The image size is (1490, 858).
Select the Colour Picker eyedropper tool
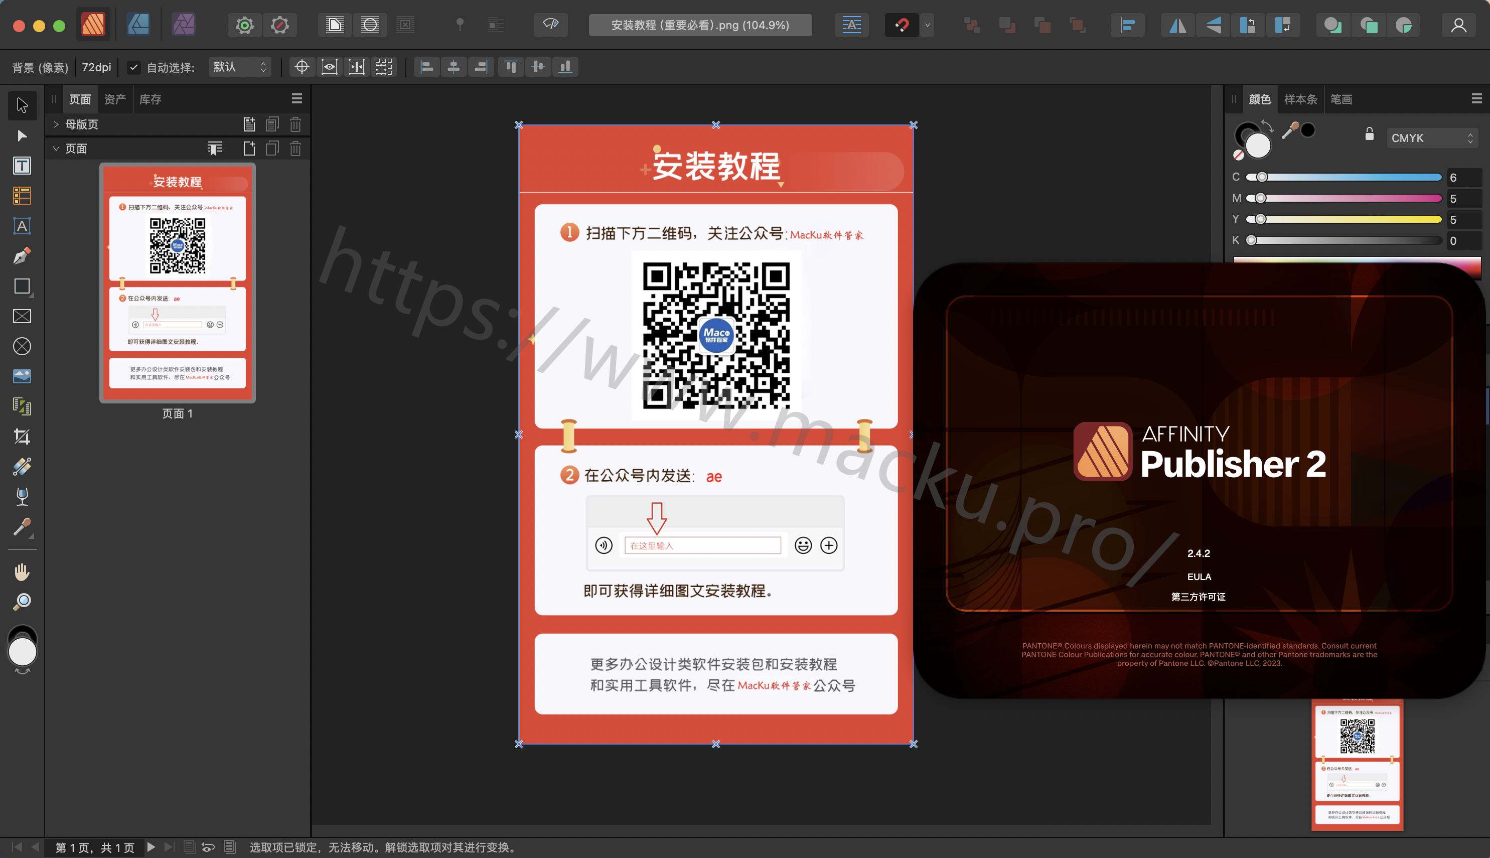point(22,527)
